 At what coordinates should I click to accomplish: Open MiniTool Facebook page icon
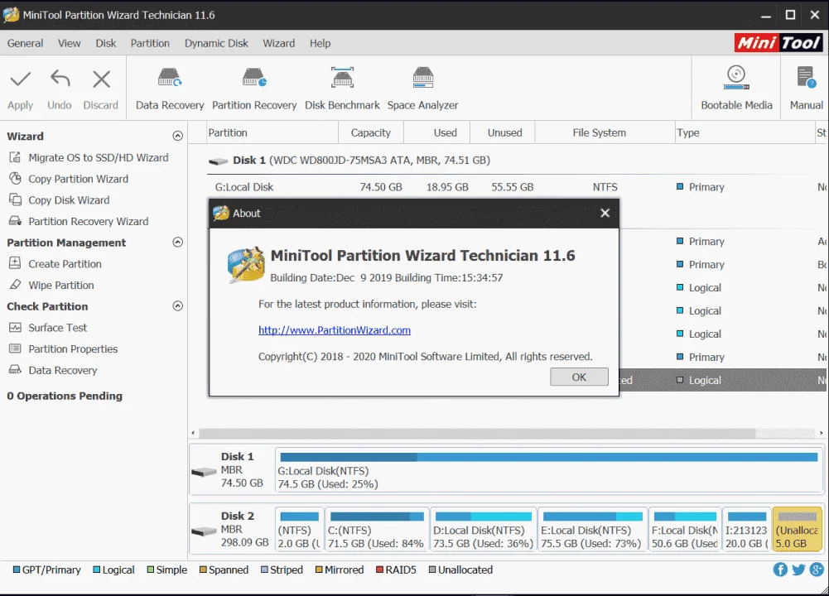780,569
